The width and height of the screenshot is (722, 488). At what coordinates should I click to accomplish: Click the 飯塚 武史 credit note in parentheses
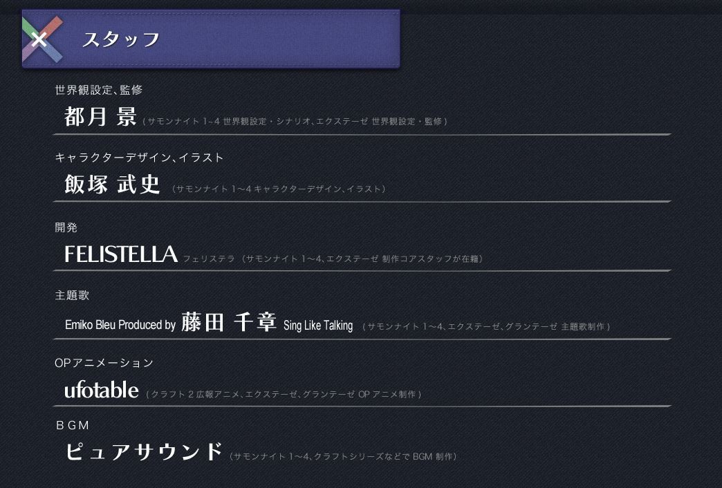pyautogui.click(x=279, y=189)
